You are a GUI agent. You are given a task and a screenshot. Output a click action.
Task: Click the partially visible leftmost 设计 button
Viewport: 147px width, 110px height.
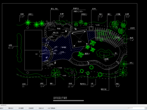pos(2,108)
